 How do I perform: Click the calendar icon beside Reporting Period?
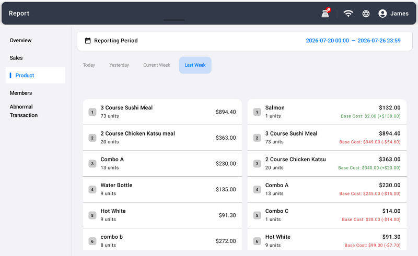tap(88, 41)
